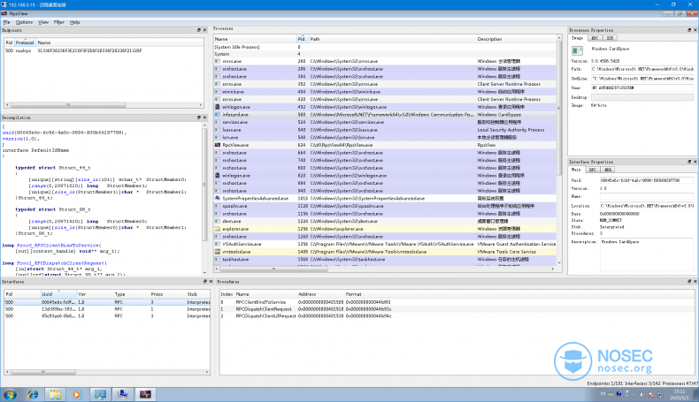Open the View menu
The height and width of the screenshot is (402, 699).
(43, 22)
